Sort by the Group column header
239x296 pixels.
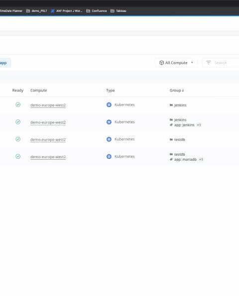[177, 91]
